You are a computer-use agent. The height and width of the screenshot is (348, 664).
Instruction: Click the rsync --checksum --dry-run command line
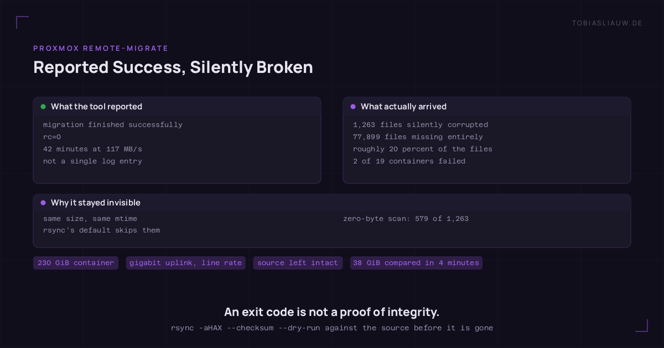click(x=332, y=328)
